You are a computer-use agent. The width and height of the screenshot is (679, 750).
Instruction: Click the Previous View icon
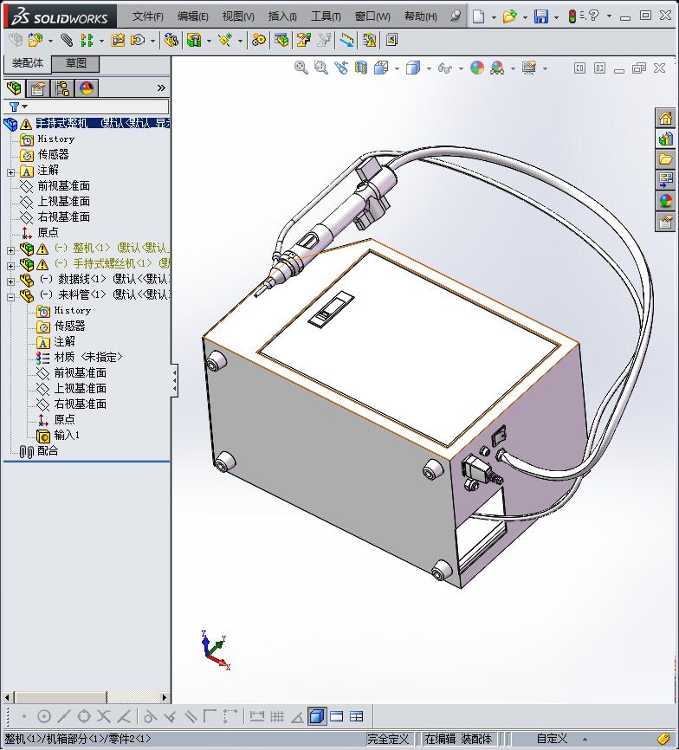341,68
